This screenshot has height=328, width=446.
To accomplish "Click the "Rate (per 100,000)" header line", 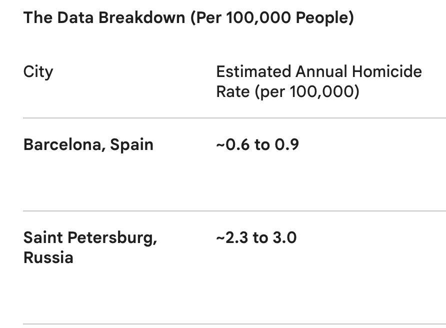I will [287, 92].
